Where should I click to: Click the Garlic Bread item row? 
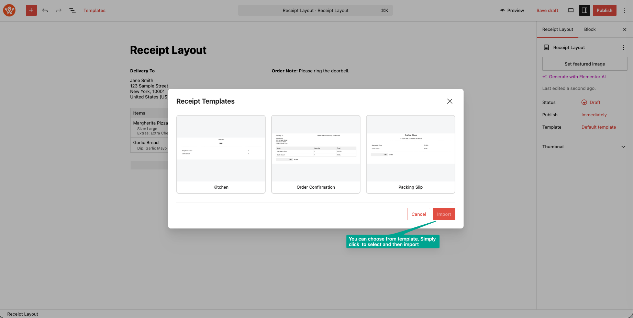coord(149,145)
